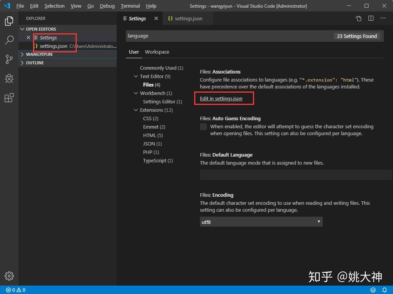
Task: Open the More Actions ellipsis menu
Action: point(383,18)
